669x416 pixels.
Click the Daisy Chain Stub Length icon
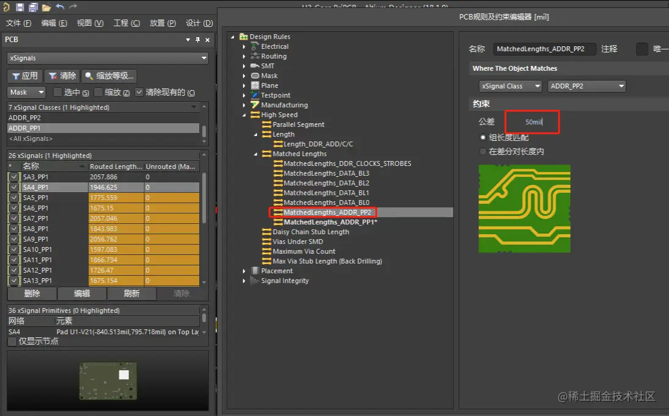coord(267,232)
